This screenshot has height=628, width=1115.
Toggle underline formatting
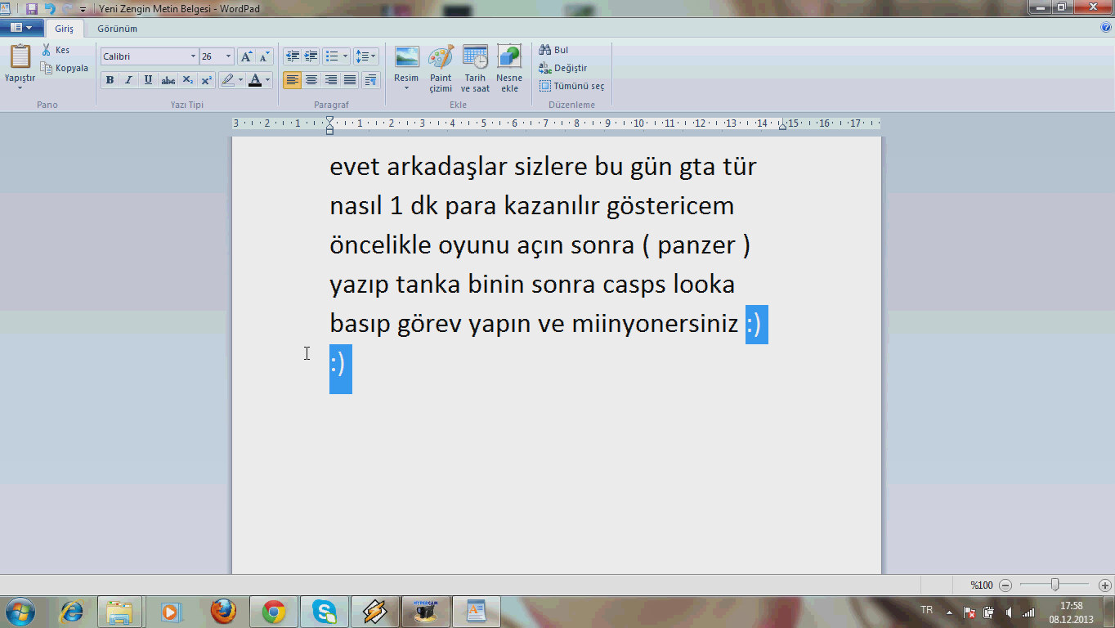[148, 80]
